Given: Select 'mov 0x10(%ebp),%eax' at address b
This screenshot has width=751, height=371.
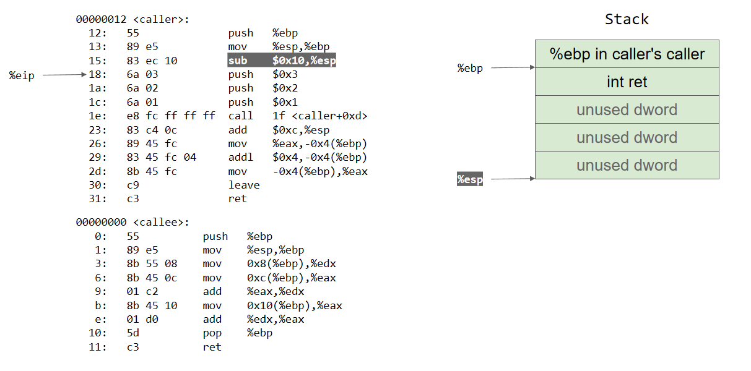Looking at the screenshot, I should tap(272, 305).
